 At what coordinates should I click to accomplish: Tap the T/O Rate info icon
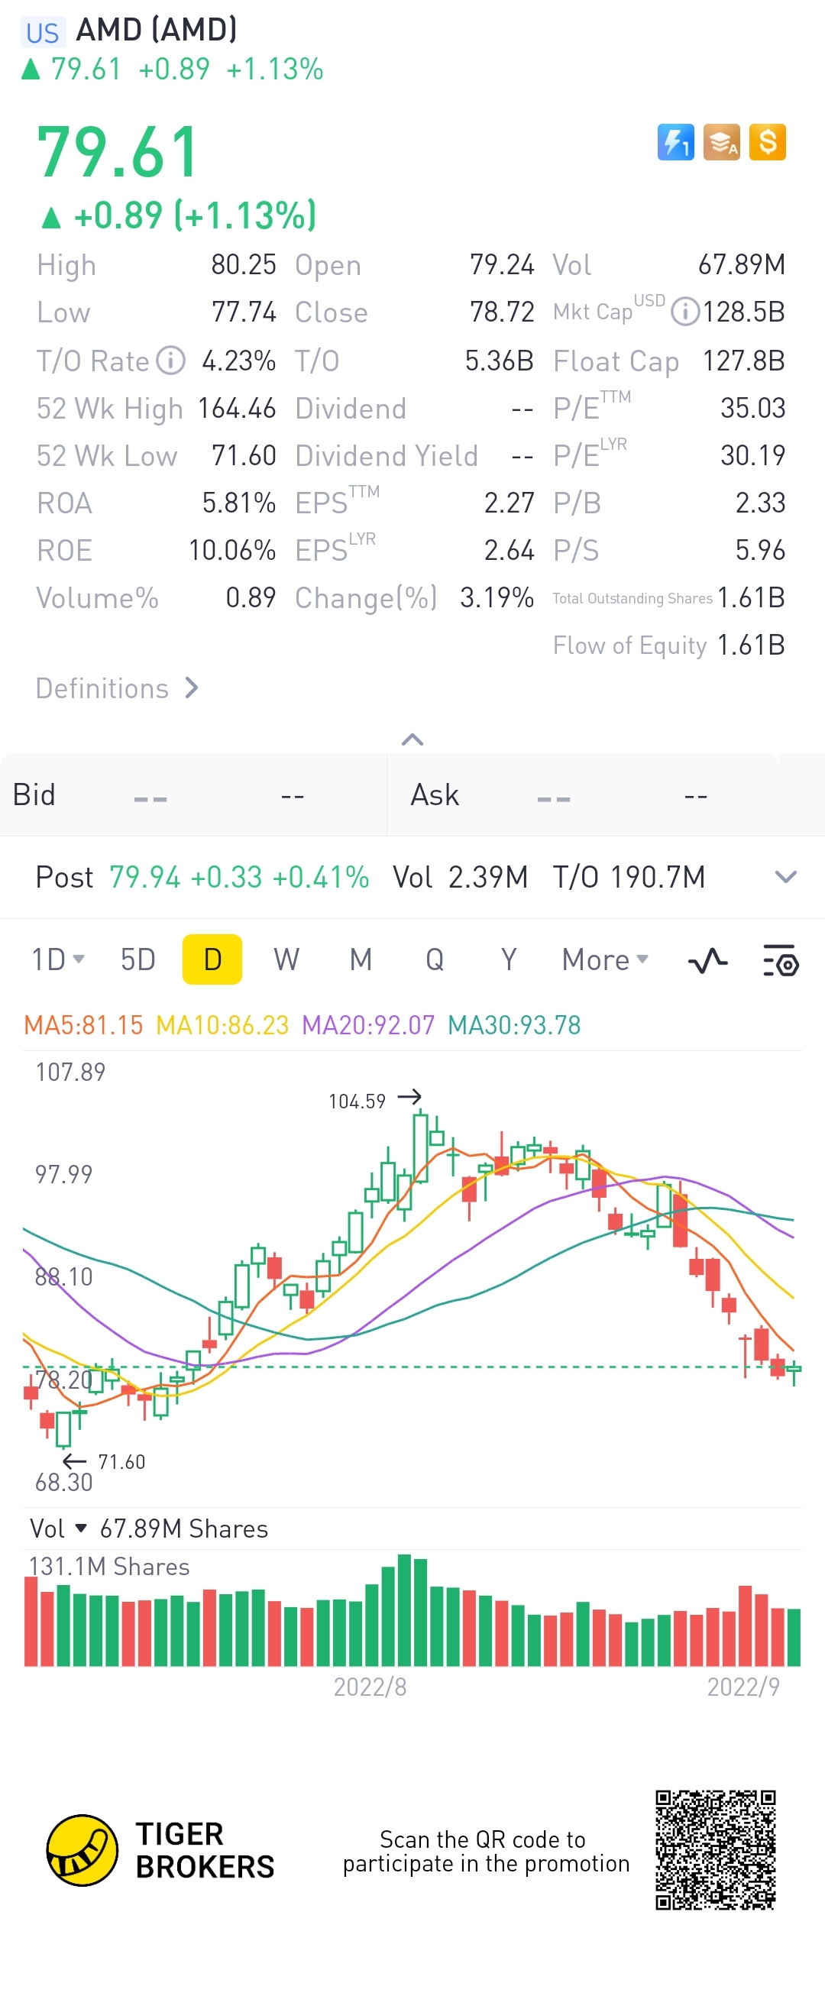click(x=170, y=361)
